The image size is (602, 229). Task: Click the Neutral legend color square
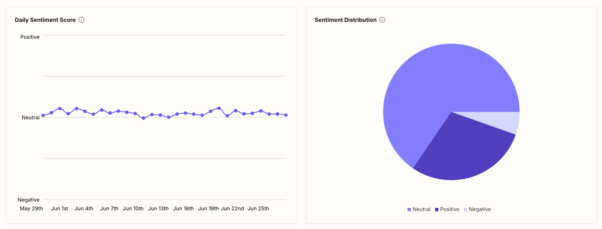[409, 210]
